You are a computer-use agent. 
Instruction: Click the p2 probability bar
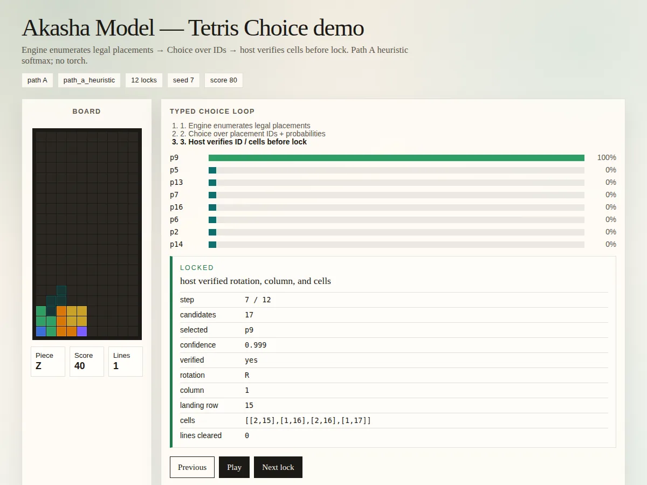coord(396,232)
